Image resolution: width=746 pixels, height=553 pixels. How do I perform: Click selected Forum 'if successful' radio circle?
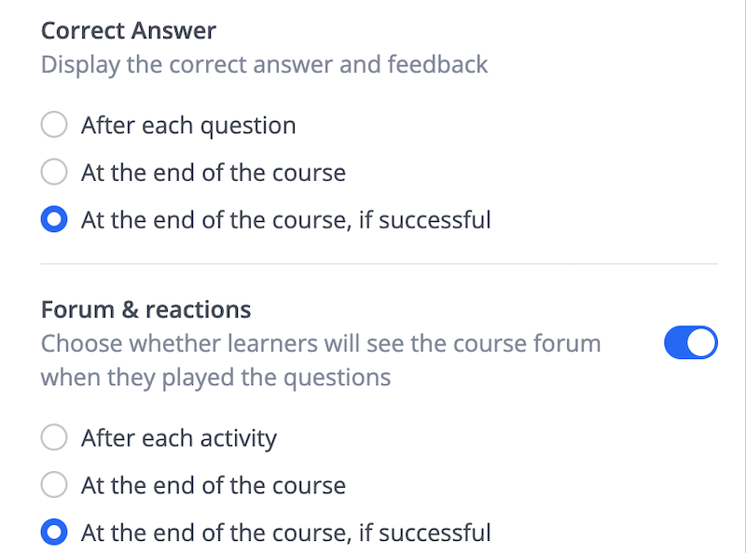[x=55, y=532]
